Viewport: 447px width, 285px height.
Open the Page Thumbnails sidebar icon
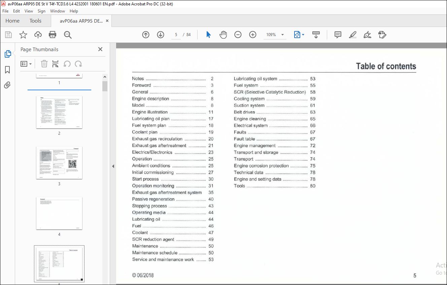tap(7, 54)
